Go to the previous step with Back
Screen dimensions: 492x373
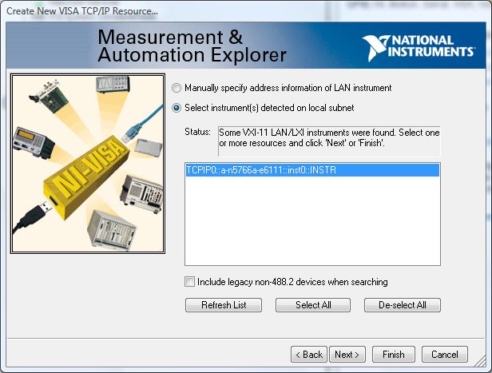click(308, 354)
